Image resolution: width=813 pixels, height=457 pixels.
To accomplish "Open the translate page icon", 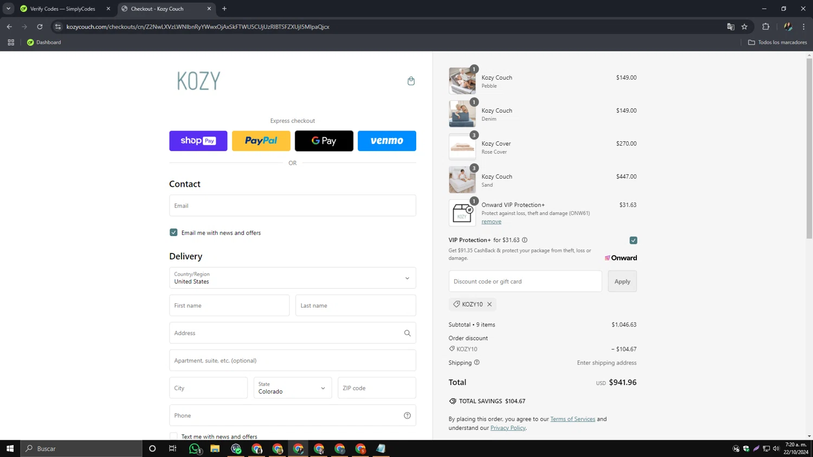I will 731,27.
